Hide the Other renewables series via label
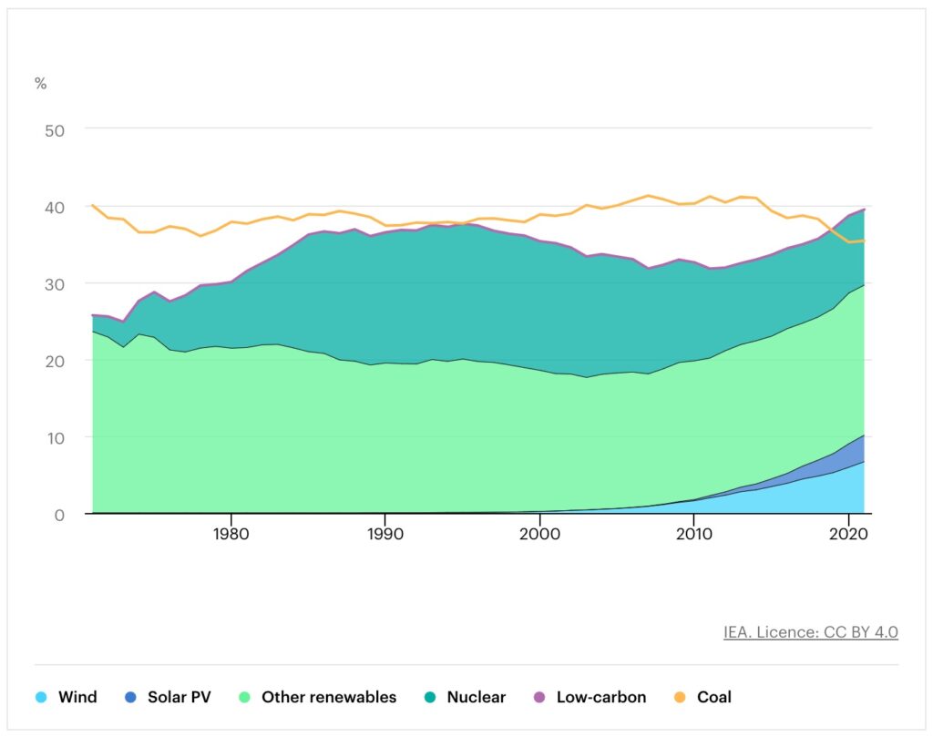Screen dimensions: 933x737 pos(329,698)
